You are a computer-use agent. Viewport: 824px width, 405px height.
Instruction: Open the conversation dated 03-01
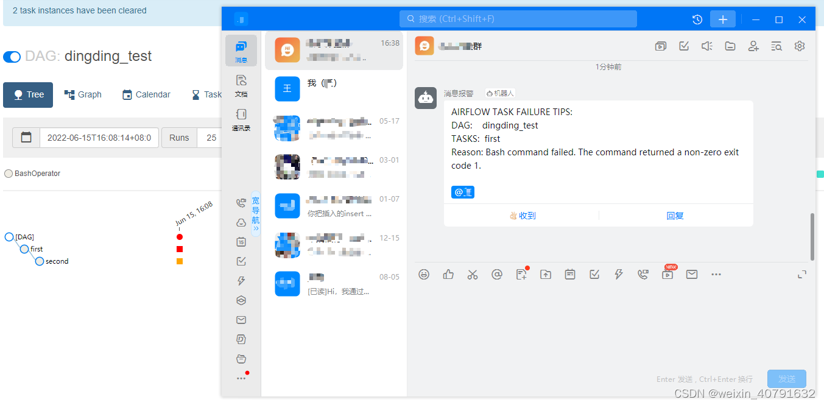[x=334, y=167]
